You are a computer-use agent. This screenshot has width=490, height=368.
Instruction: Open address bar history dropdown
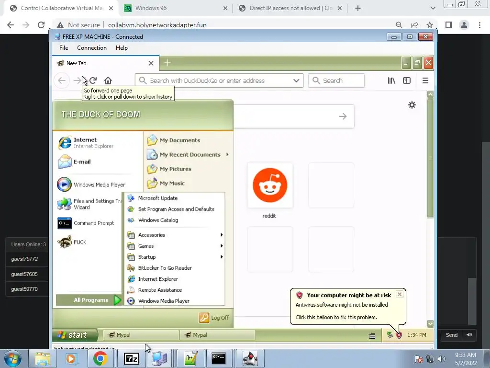[296, 80]
